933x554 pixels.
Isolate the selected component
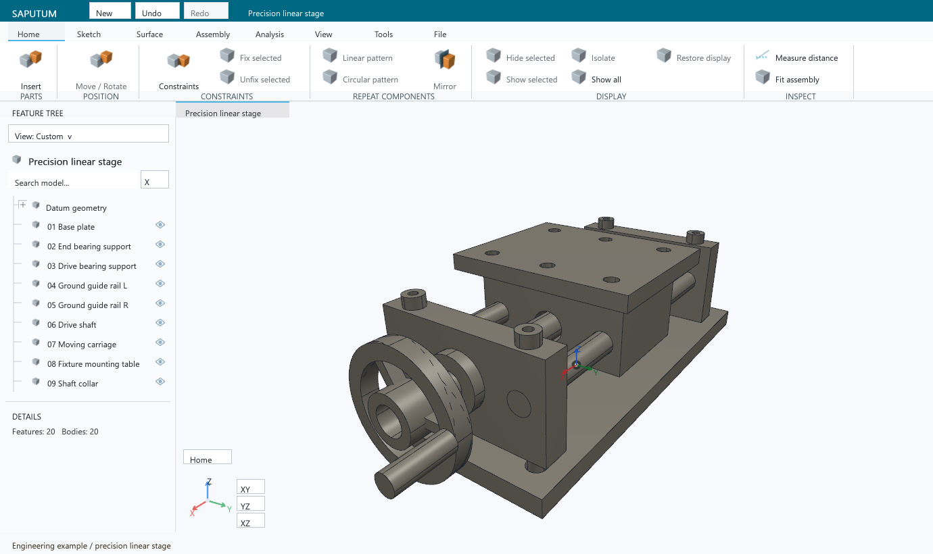593,57
